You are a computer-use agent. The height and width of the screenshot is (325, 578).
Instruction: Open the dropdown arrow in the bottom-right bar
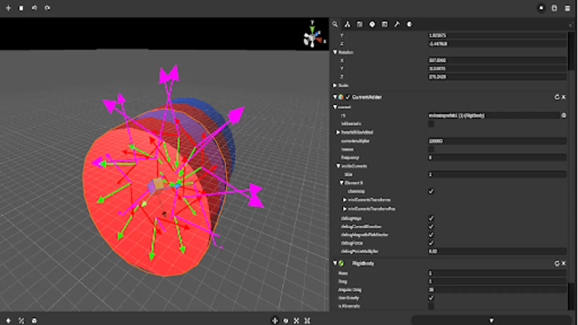coord(491,320)
